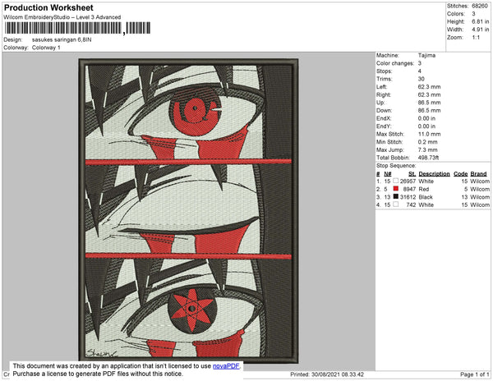Click the 'Colorway 1' value

46,48
